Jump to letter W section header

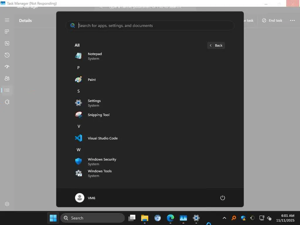[x=79, y=150]
